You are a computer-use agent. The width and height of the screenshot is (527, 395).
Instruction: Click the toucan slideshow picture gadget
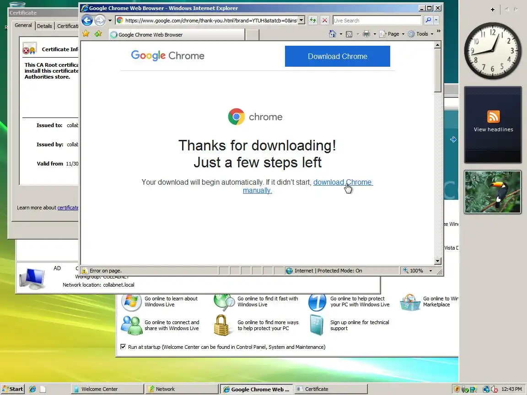click(493, 192)
